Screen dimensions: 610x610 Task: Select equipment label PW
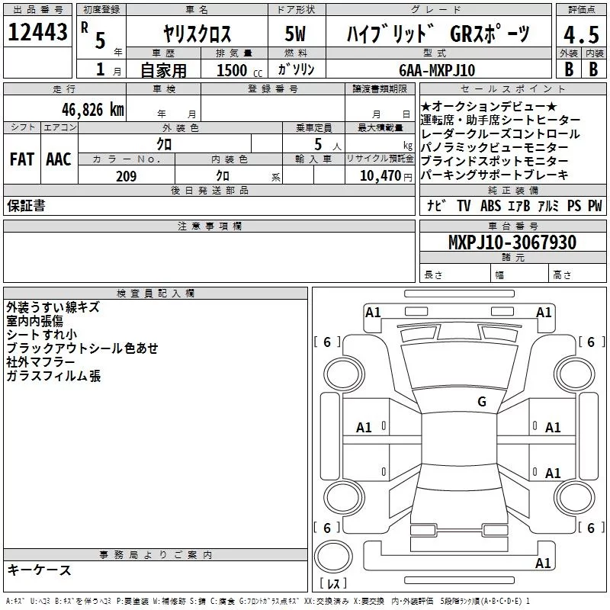pos(595,205)
